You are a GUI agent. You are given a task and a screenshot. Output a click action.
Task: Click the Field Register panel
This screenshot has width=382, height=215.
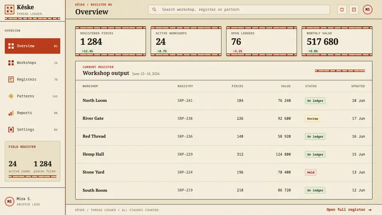(x=32, y=161)
